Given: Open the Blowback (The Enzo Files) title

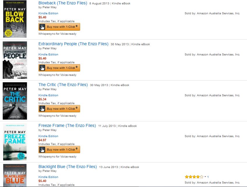Looking at the screenshot, I should (x=63, y=3).
